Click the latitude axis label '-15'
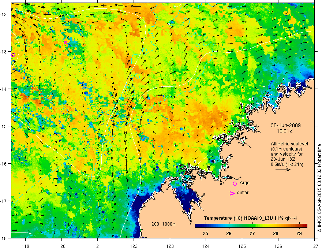This screenshot has width=322, height=249. pos(4,126)
